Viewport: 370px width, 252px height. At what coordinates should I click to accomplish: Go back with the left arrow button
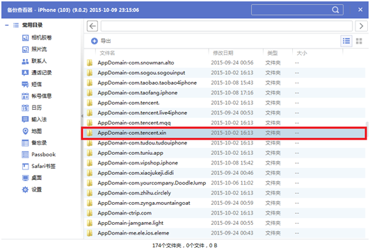click(92, 26)
